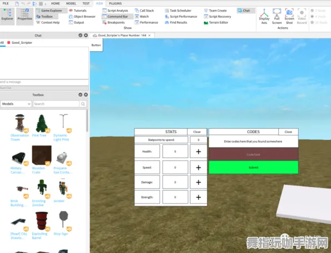The width and height of the screenshot is (331, 253).
Task: Select the Good_Scripter chat tab
Action: tap(19, 43)
